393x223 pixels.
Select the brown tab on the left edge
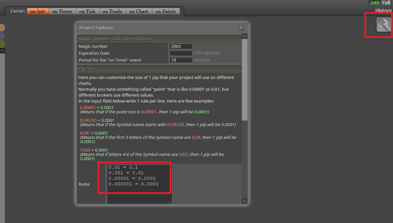(2, 28)
